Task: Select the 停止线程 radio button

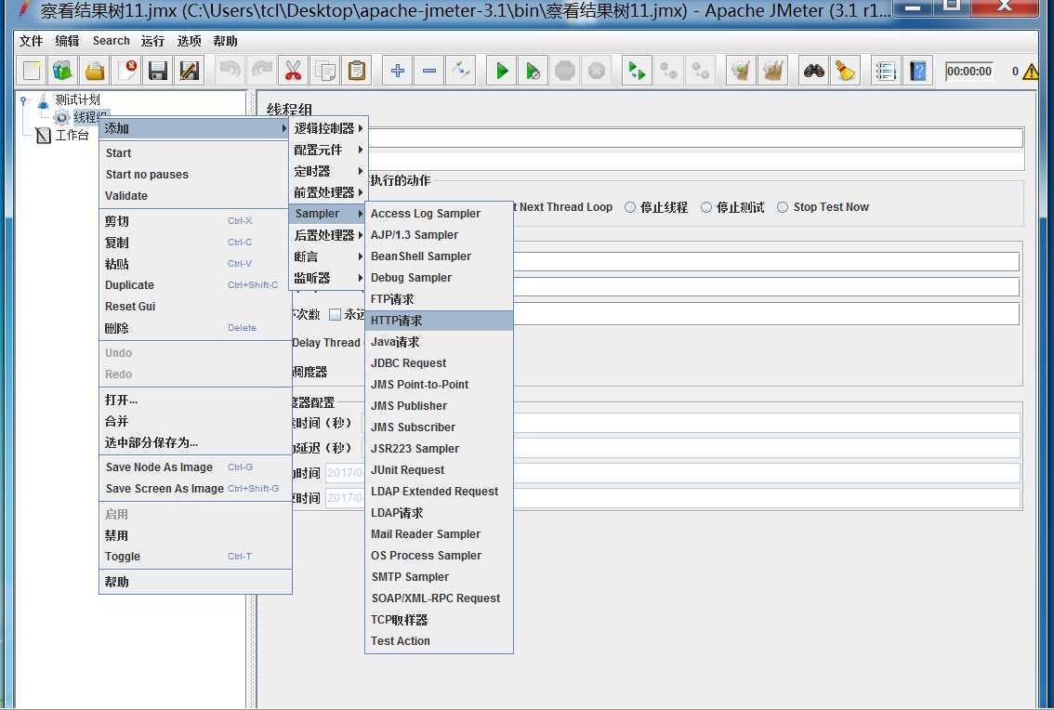Action: click(x=630, y=207)
